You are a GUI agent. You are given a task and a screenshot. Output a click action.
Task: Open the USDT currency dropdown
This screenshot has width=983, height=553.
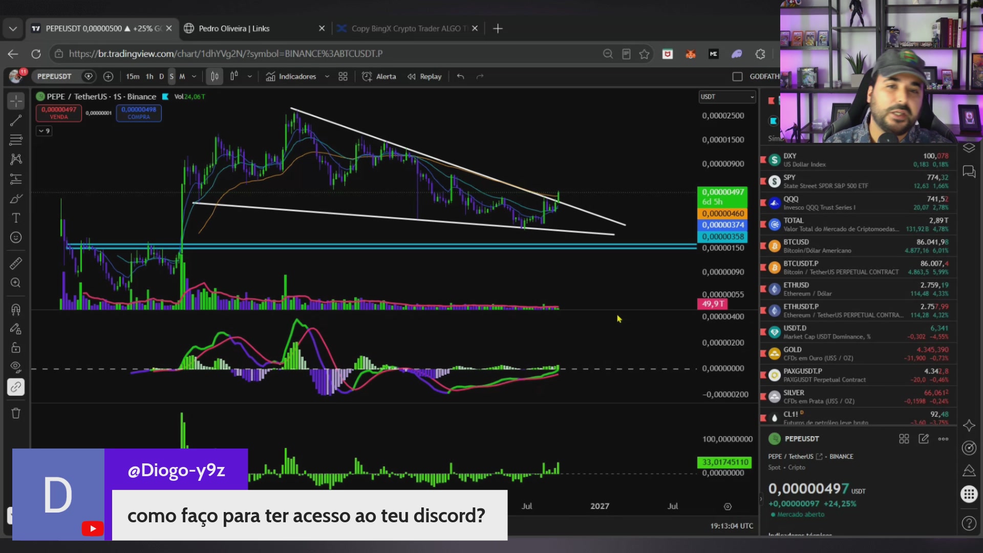click(728, 97)
